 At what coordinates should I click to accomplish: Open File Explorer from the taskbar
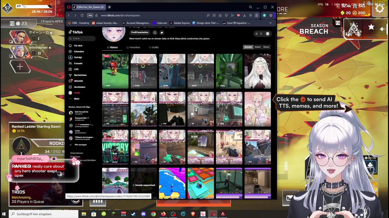pyautogui.click(x=84, y=214)
